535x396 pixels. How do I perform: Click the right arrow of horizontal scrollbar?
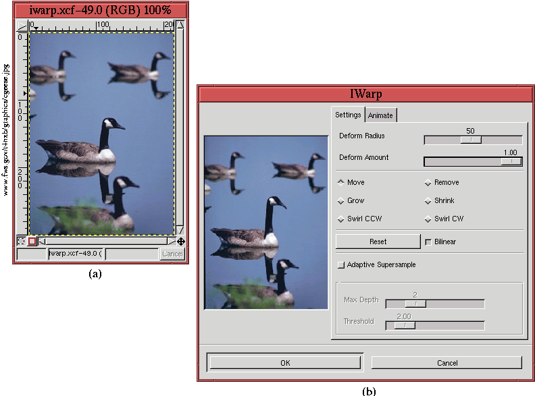pos(172,241)
